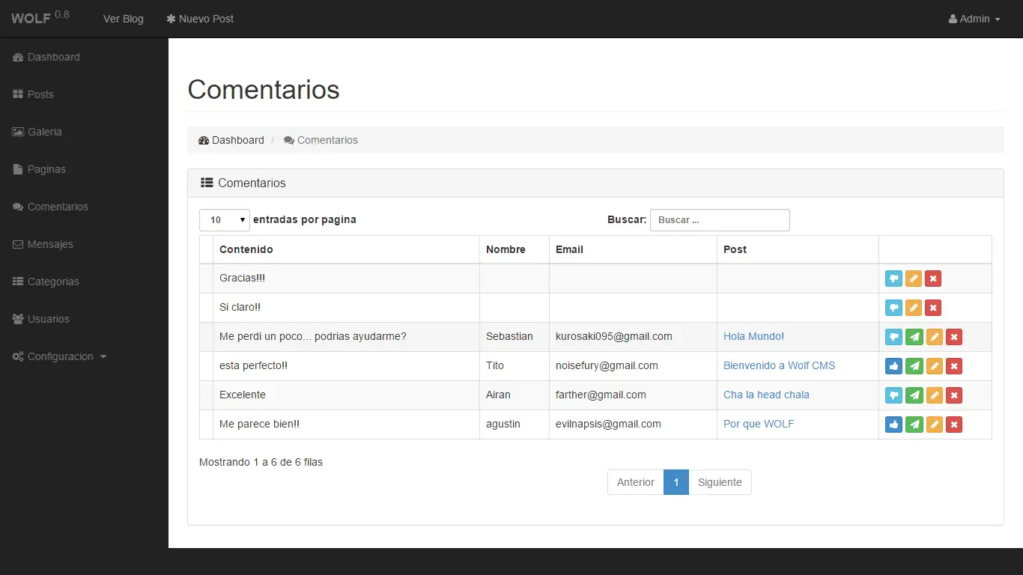
Task: Sort by Nombre column header
Action: tap(514, 249)
